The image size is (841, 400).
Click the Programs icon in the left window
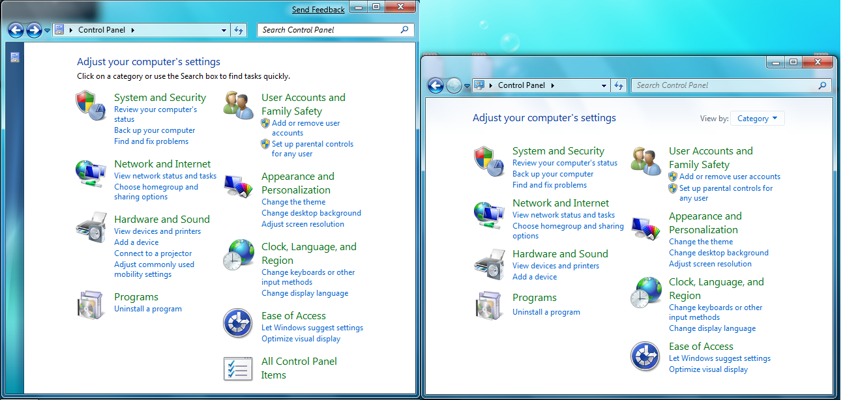90,304
